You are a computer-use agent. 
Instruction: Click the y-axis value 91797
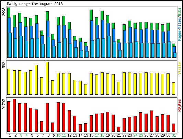pyautogui.click(x=4, y=104)
